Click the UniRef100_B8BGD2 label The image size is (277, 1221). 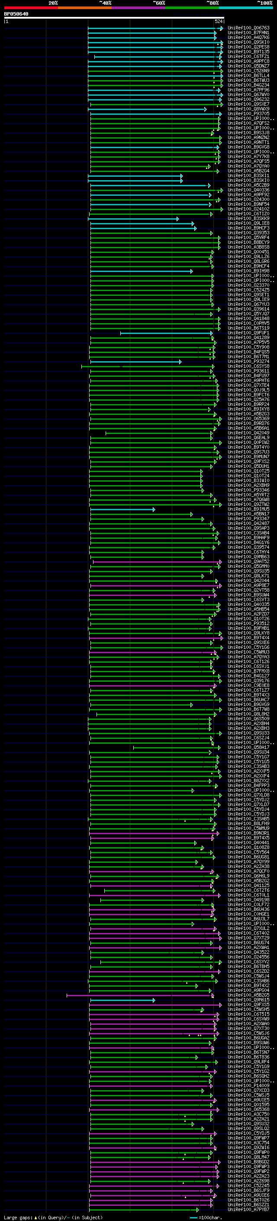pos(248,1162)
